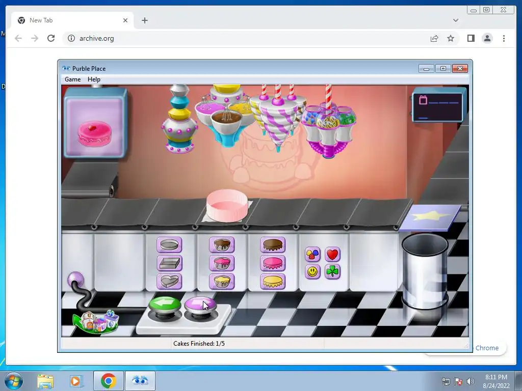Select the square cake pan button
522x391 pixels.
[x=169, y=263]
